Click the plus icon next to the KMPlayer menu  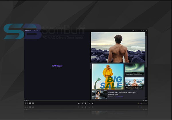[34, 31]
